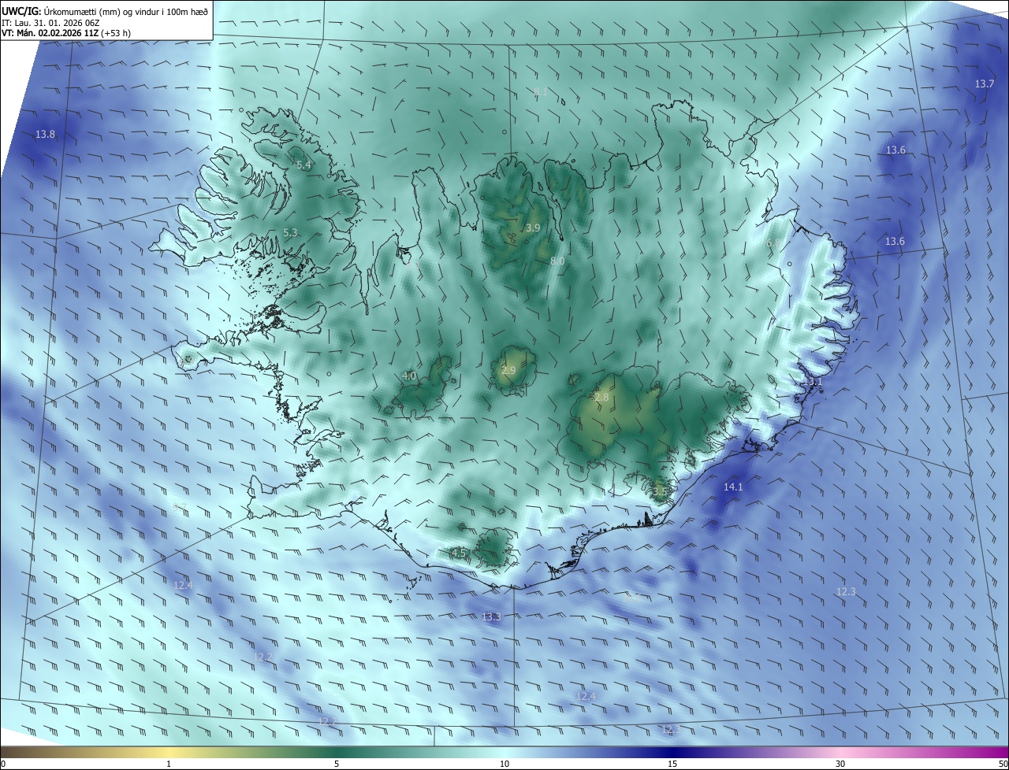Click the 1 label on the color scale

[169, 764]
